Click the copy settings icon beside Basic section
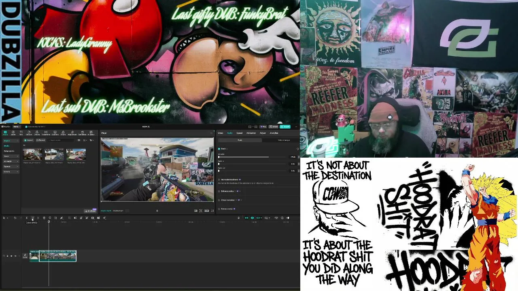The image size is (518, 291). 298,149
